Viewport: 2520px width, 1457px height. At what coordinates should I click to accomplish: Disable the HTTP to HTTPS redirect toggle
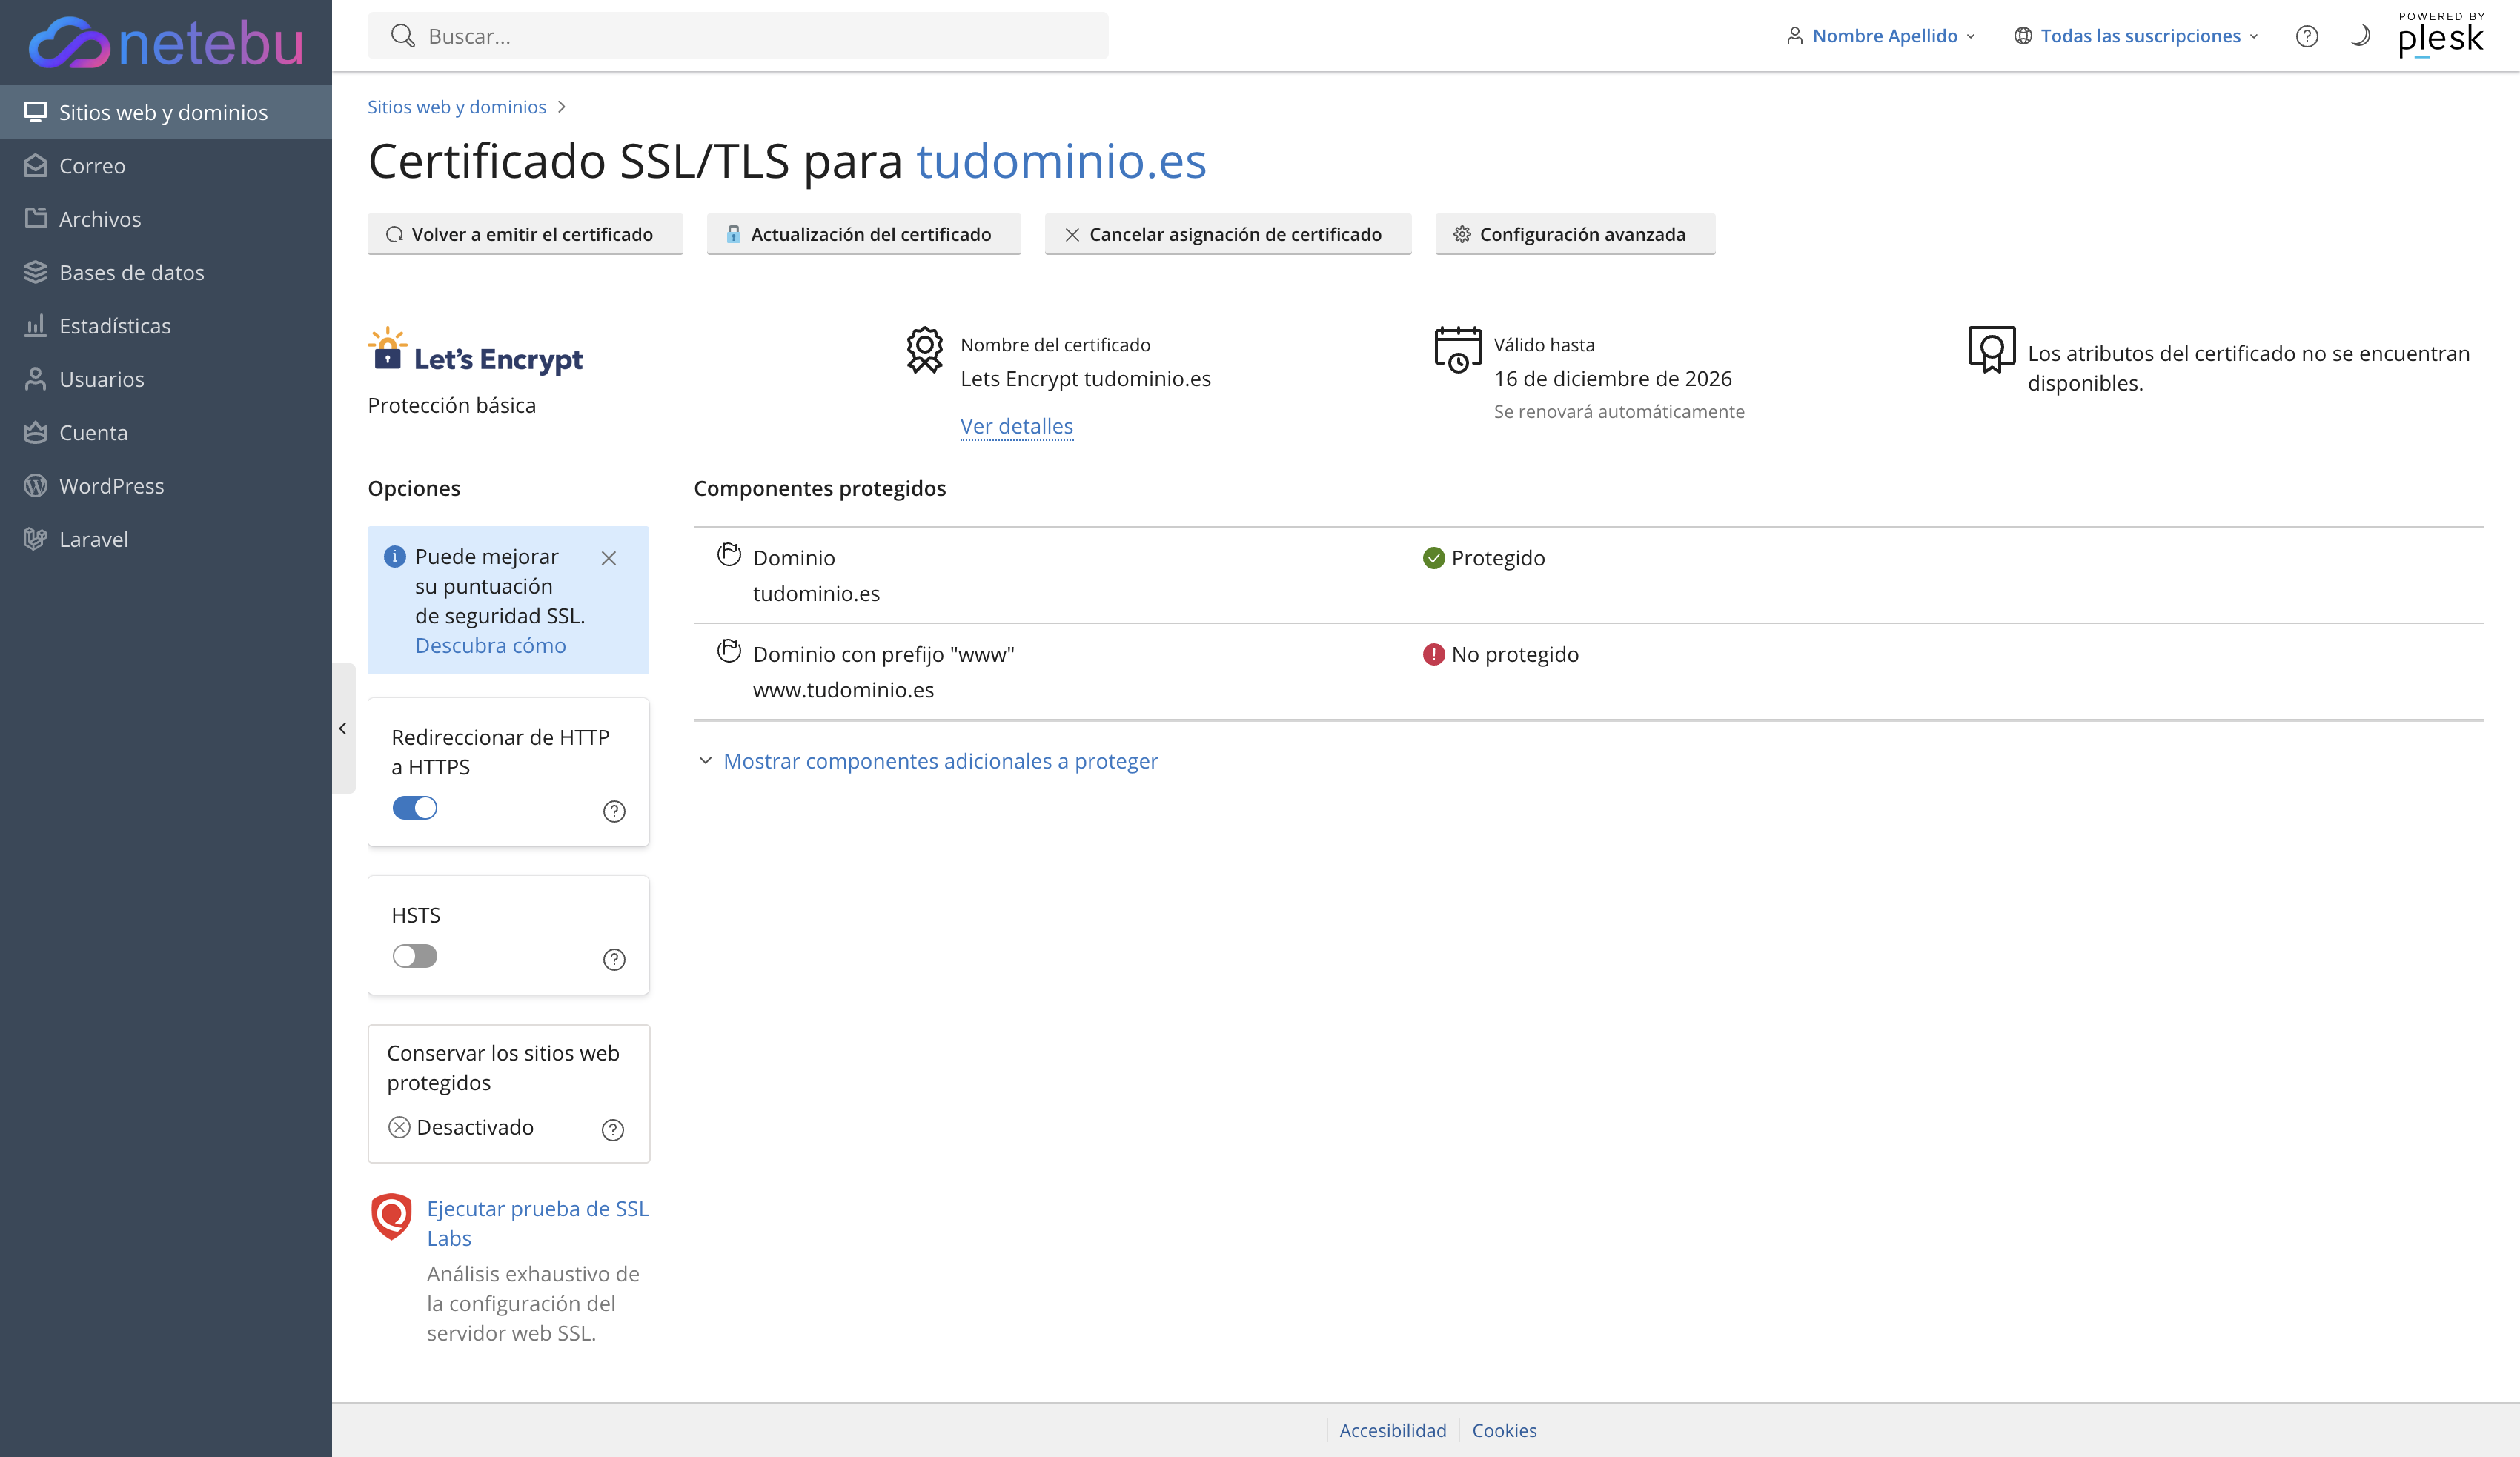pos(415,808)
